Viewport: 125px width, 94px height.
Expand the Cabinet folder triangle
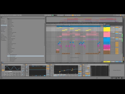[8, 20]
